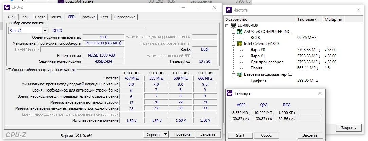Click the JEDEC #2 frequency 533 МГц cell
Image resolution: width=368 pixels, height=141 pixels.
[x=156, y=78]
